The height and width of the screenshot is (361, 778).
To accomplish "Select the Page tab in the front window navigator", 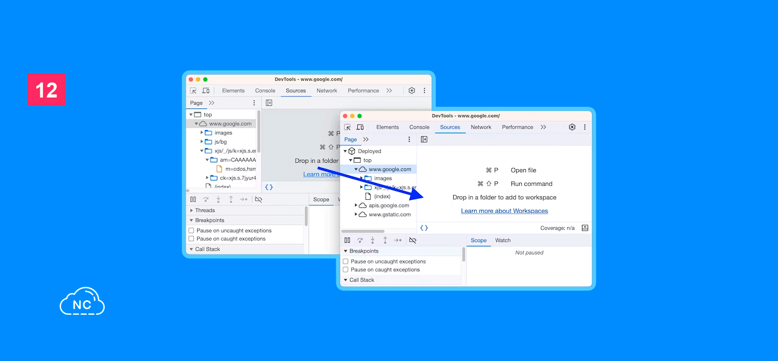I will (351, 140).
